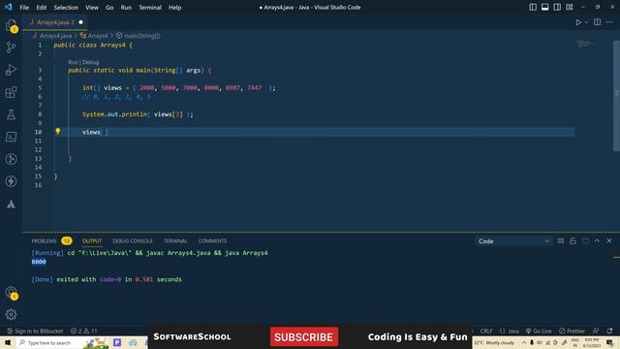Screen dimensions: 620x349
Task: Change CRLF end-of-line setting
Action: [x=486, y=331]
